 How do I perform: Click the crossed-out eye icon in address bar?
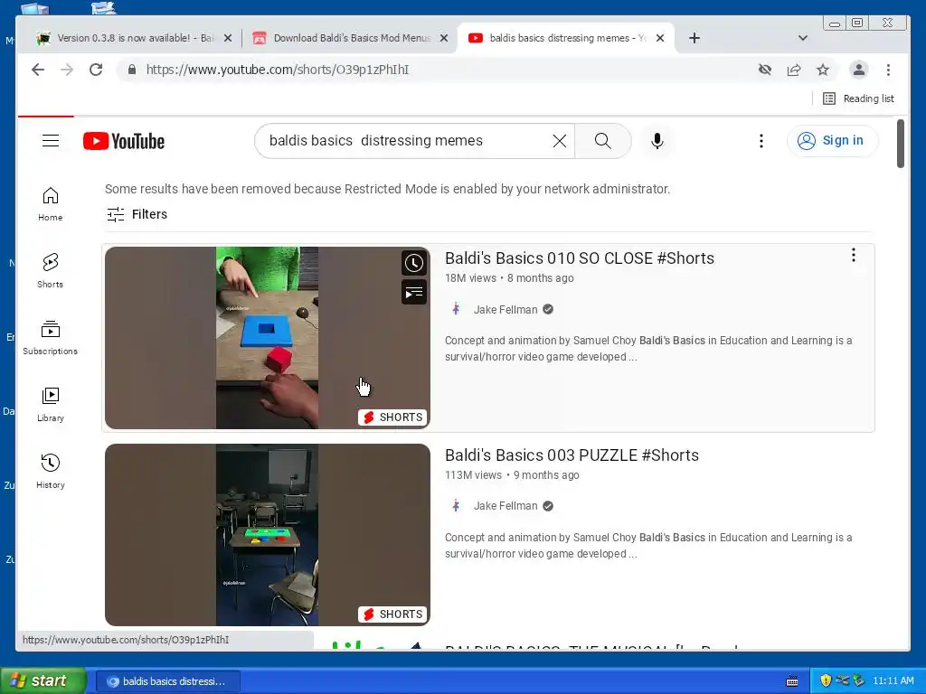[x=765, y=70]
